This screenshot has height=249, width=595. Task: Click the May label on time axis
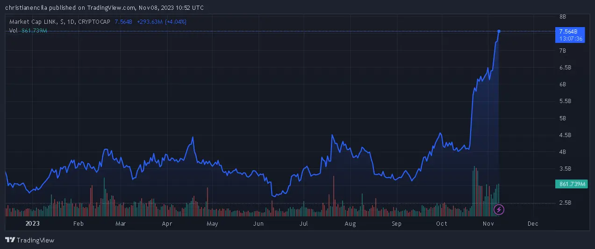(212, 224)
